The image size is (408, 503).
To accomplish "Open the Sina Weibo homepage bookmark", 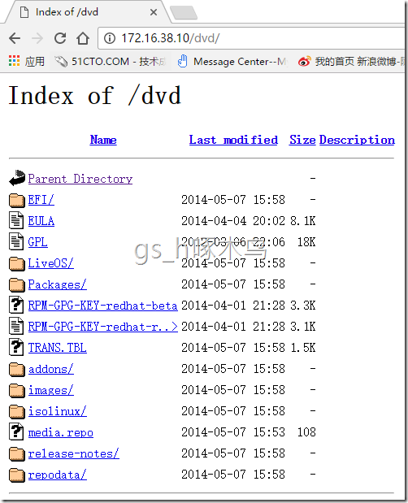I will 351,61.
